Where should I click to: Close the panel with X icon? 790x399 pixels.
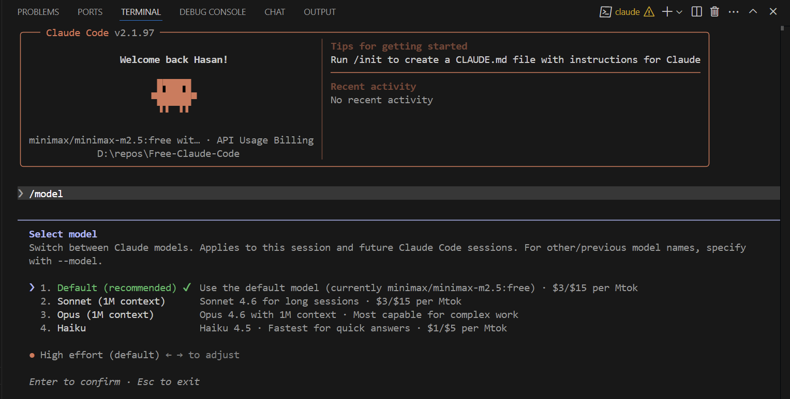pyautogui.click(x=773, y=12)
